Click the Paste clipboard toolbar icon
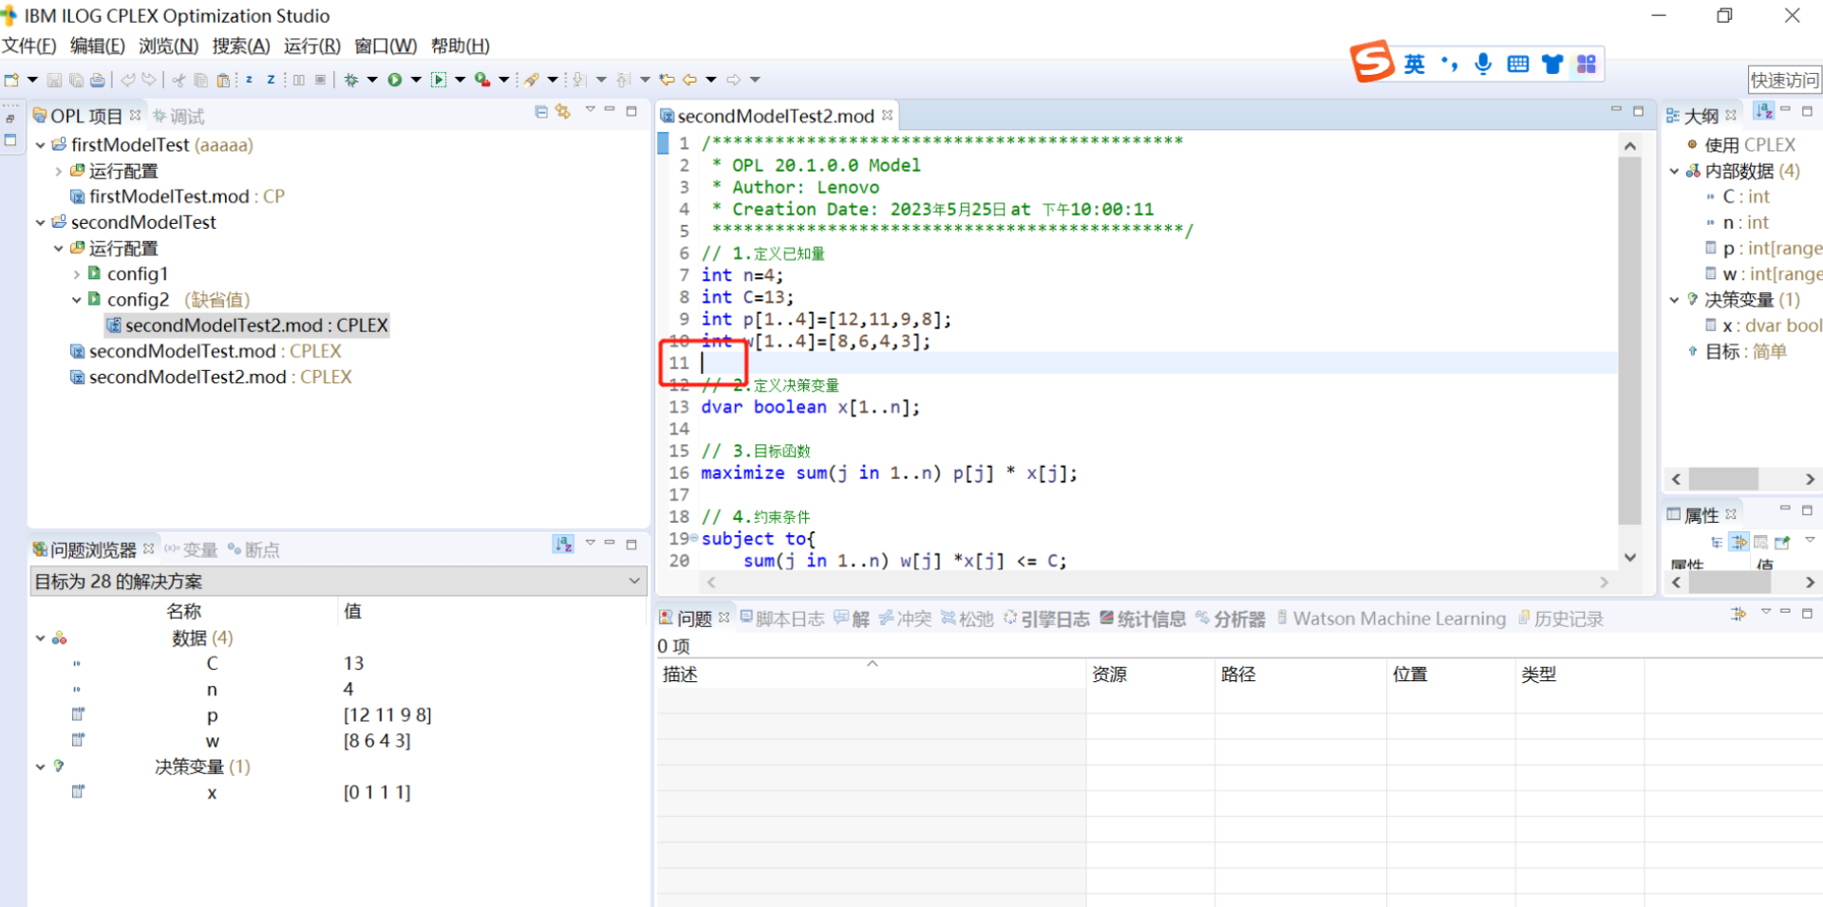The width and height of the screenshot is (1823, 907). coord(222,80)
